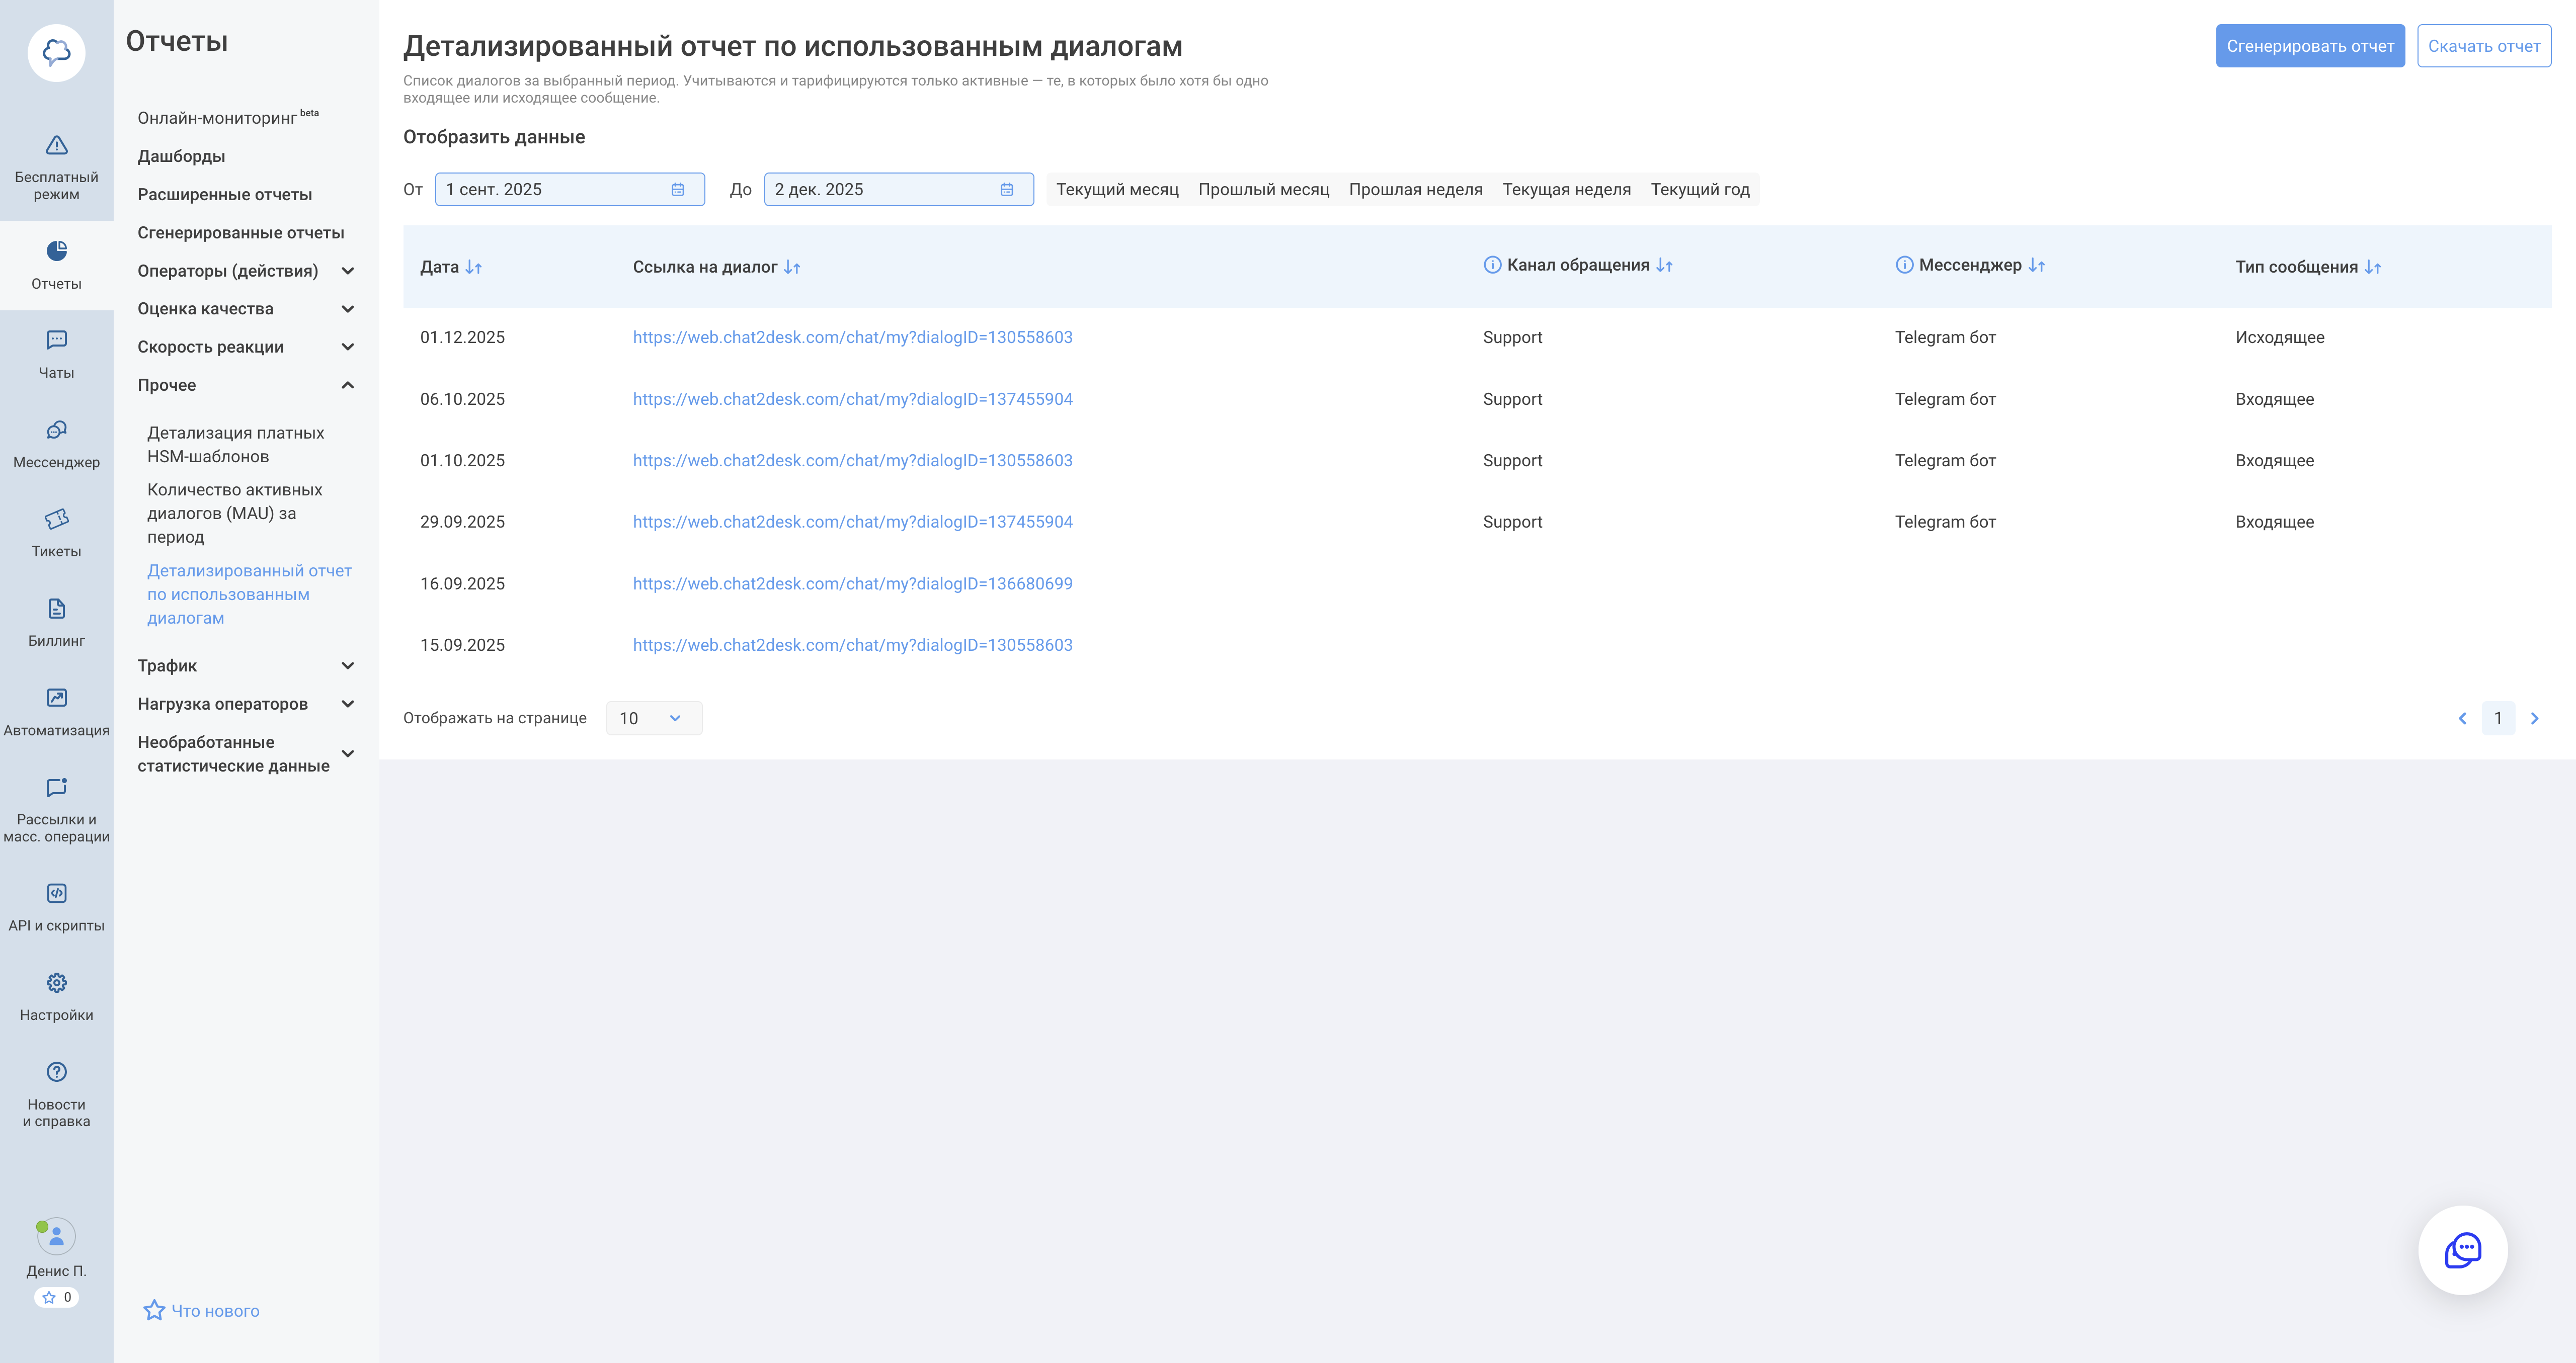The width and height of the screenshot is (2576, 1363).
Task: Open calendar icon in 'От' date field
Action: (677, 190)
